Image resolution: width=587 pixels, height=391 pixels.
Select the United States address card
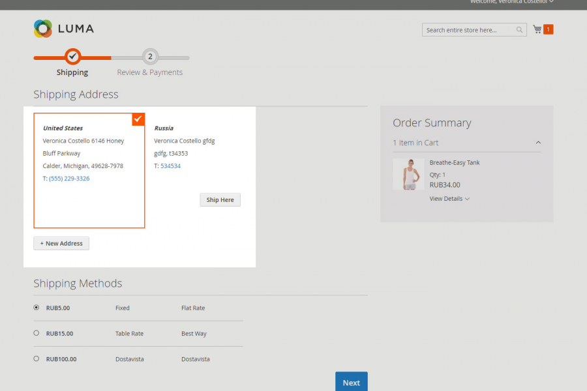89,171
